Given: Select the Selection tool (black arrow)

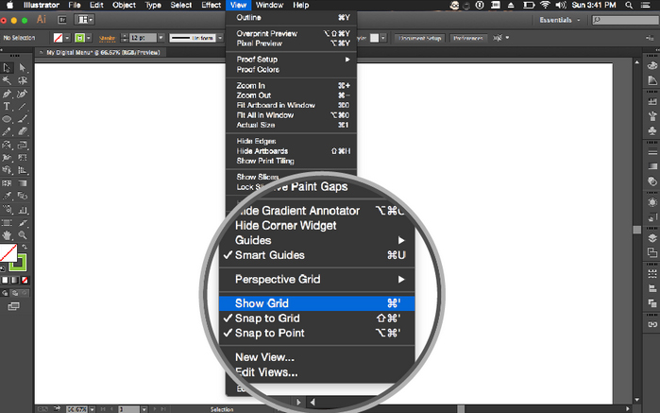Looking at the screenshot, I should [7, 68].
